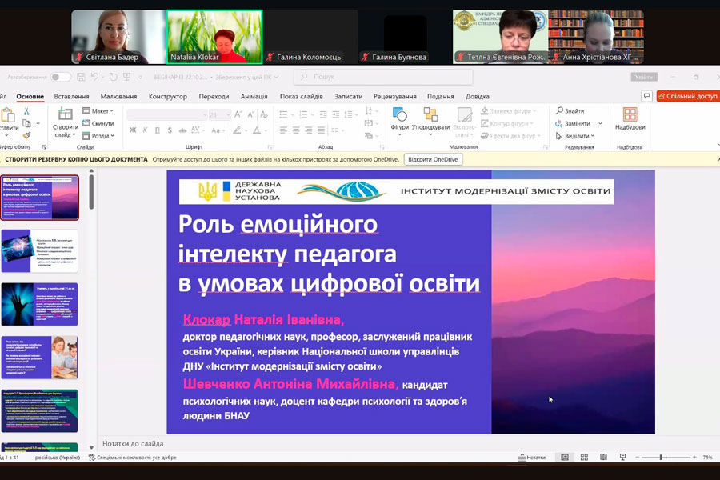This screenshot has width=720, height=480.
Task: Click the Відкрити OneDrive button
Action: coord(433,159)
